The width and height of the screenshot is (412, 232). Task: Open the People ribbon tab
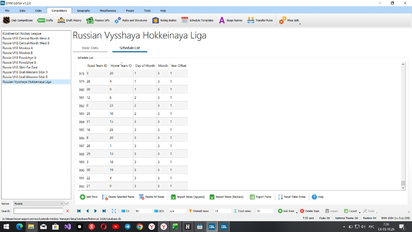[x=130, y=10]
